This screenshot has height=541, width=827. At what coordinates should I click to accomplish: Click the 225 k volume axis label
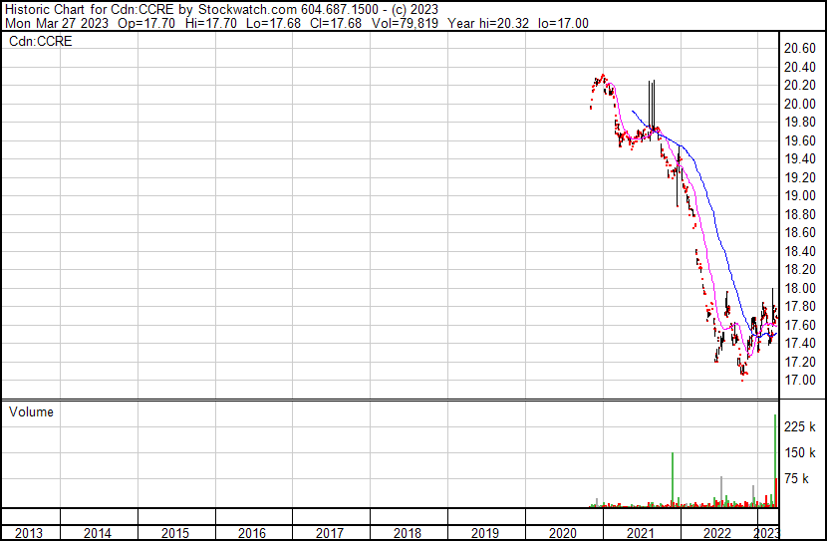point(801,427)
